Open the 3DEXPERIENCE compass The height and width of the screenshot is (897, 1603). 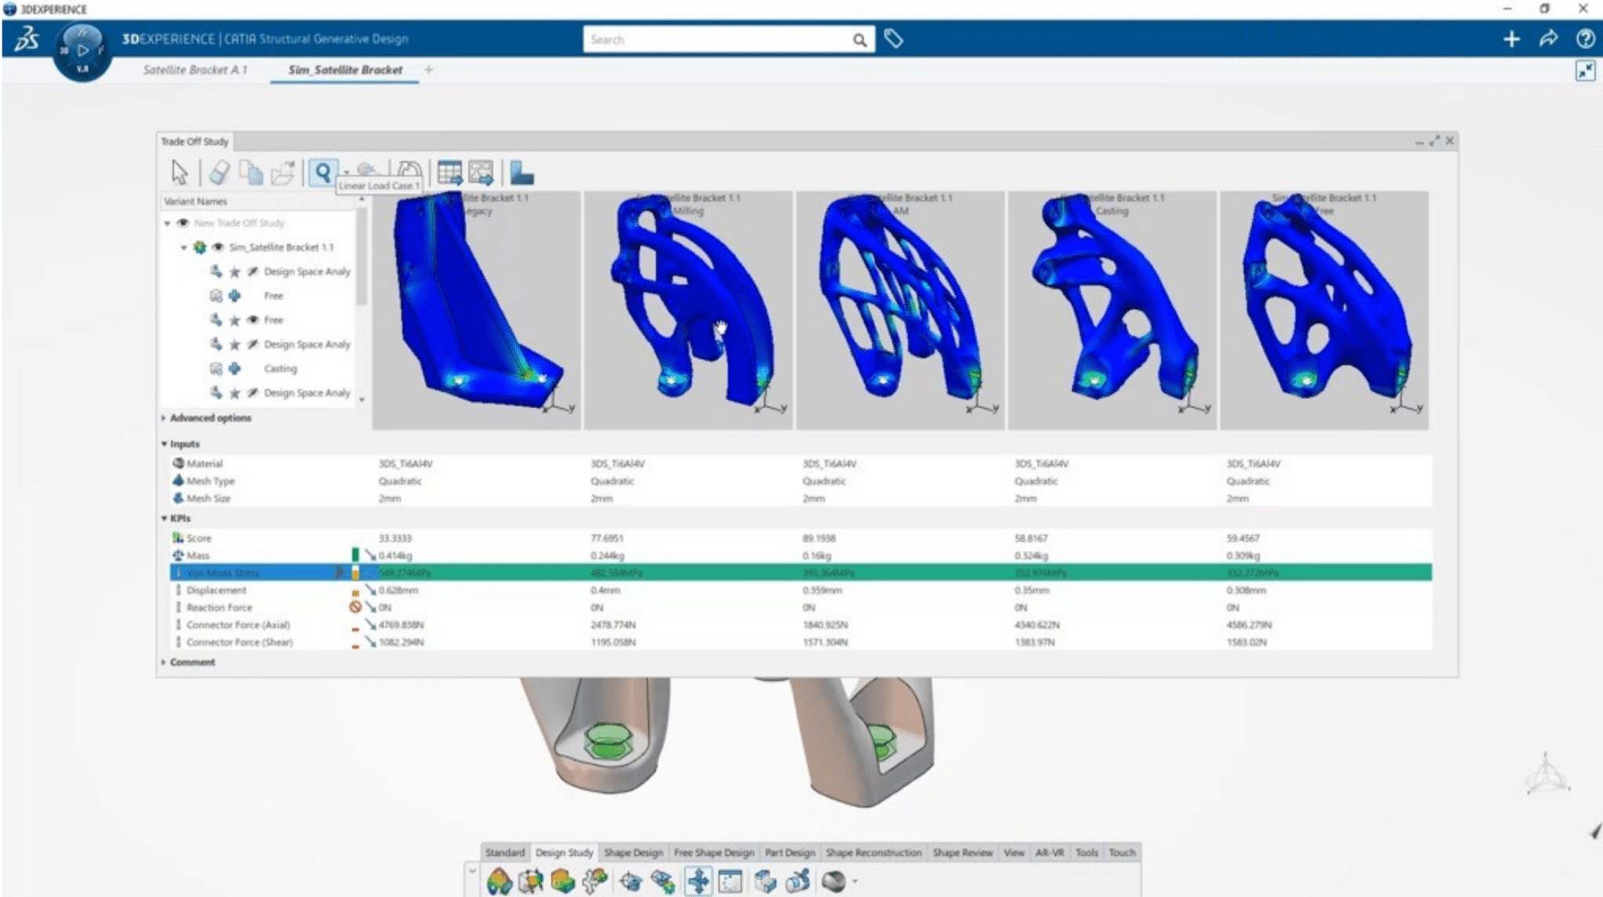coord(82,52)
